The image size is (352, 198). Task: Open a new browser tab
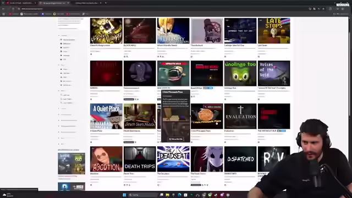(106, 3)
